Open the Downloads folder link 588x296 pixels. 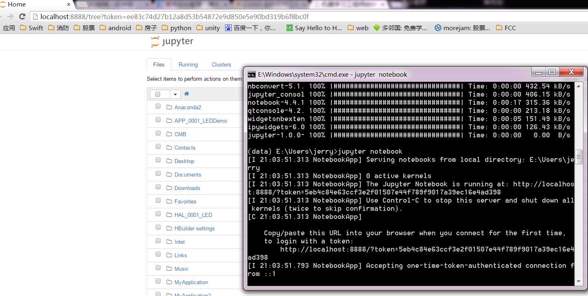(187, 188)
